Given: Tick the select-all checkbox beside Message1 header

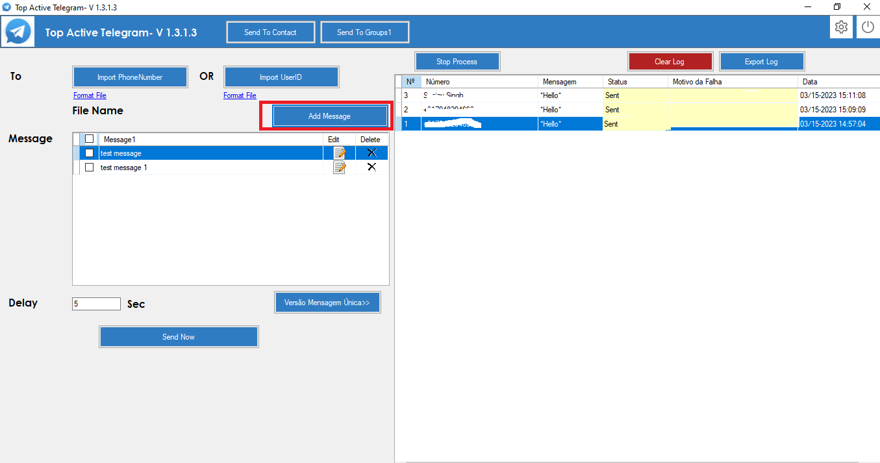Looking at the screenshot, I should [90, 139].
